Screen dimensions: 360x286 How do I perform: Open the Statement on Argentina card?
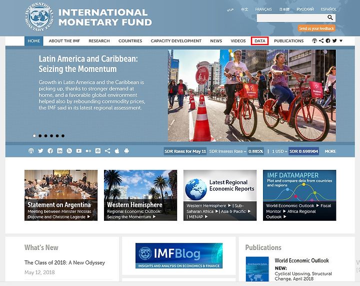(x=61, y=195)
